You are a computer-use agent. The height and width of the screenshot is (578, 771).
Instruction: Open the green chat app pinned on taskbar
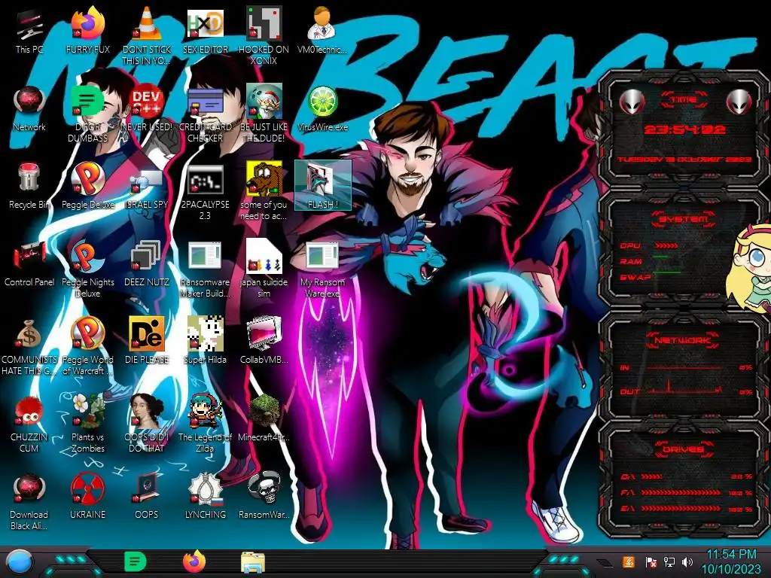[136, 561]
